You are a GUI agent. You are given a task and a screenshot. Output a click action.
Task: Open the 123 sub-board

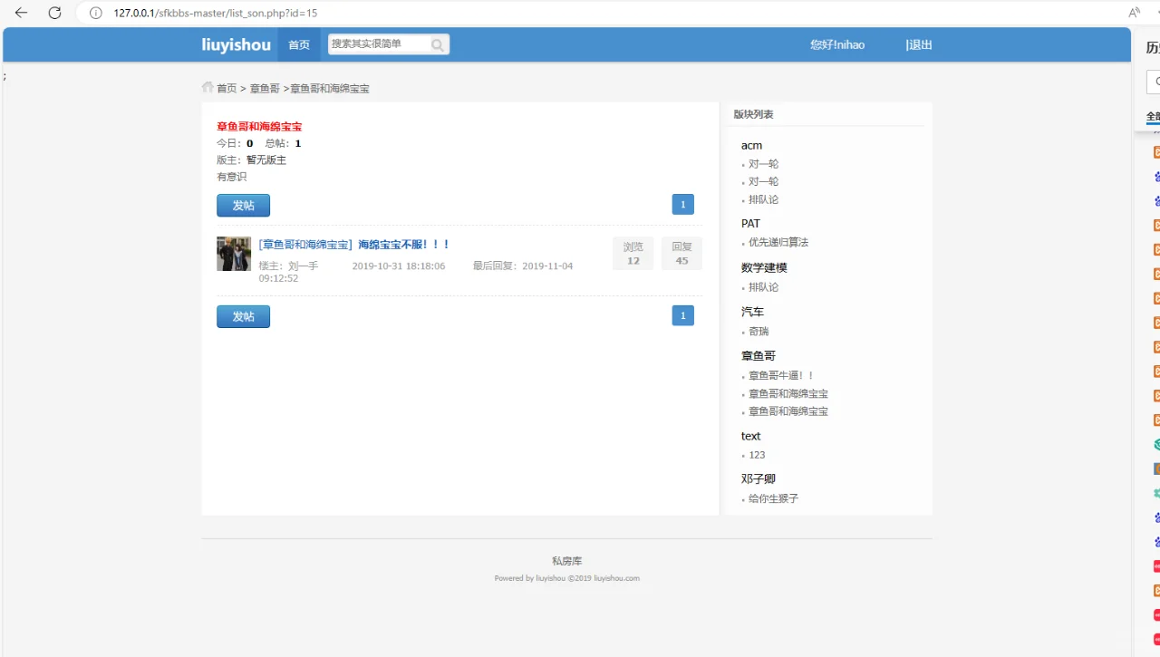point(757,455)
